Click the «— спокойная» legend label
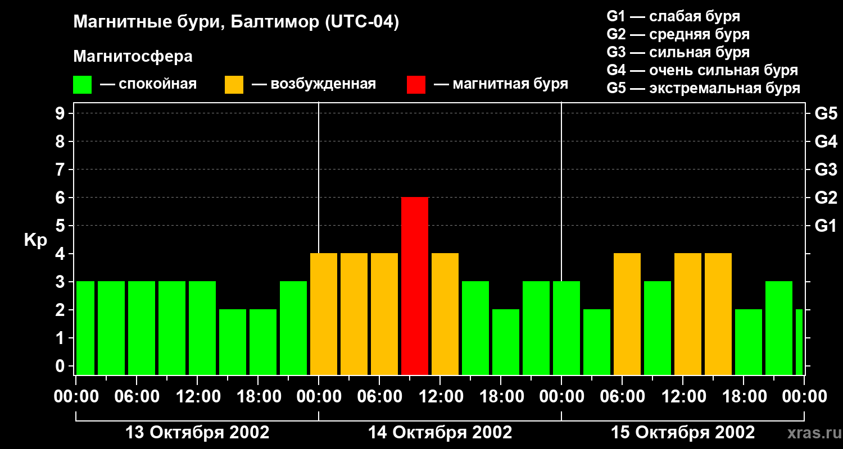The width and height of the screenshot is (843, 449). click(x=148, y=85)
